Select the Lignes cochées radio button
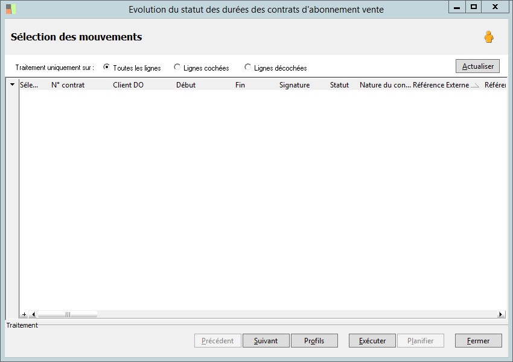Viewport: 513px width, 362px height. pyautogui.click(x=177, y=67)
